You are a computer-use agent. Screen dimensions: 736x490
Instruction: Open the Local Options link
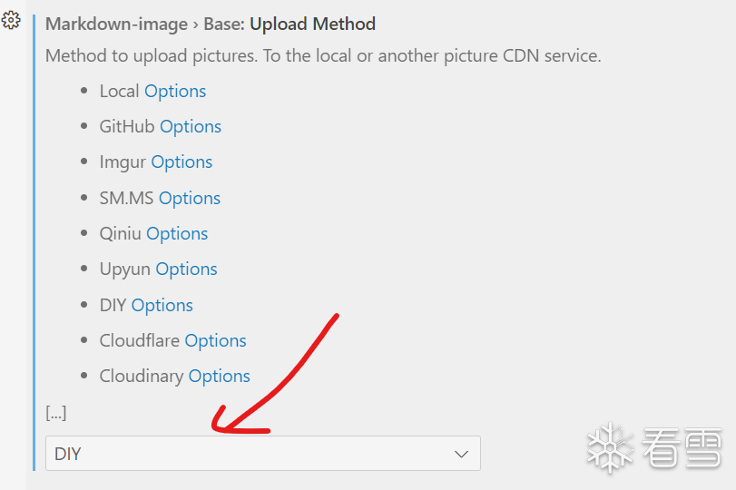[x=175, y=91]
